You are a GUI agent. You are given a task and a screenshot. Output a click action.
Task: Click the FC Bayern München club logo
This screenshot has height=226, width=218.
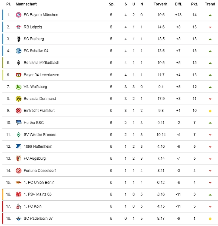pos(19,15)
